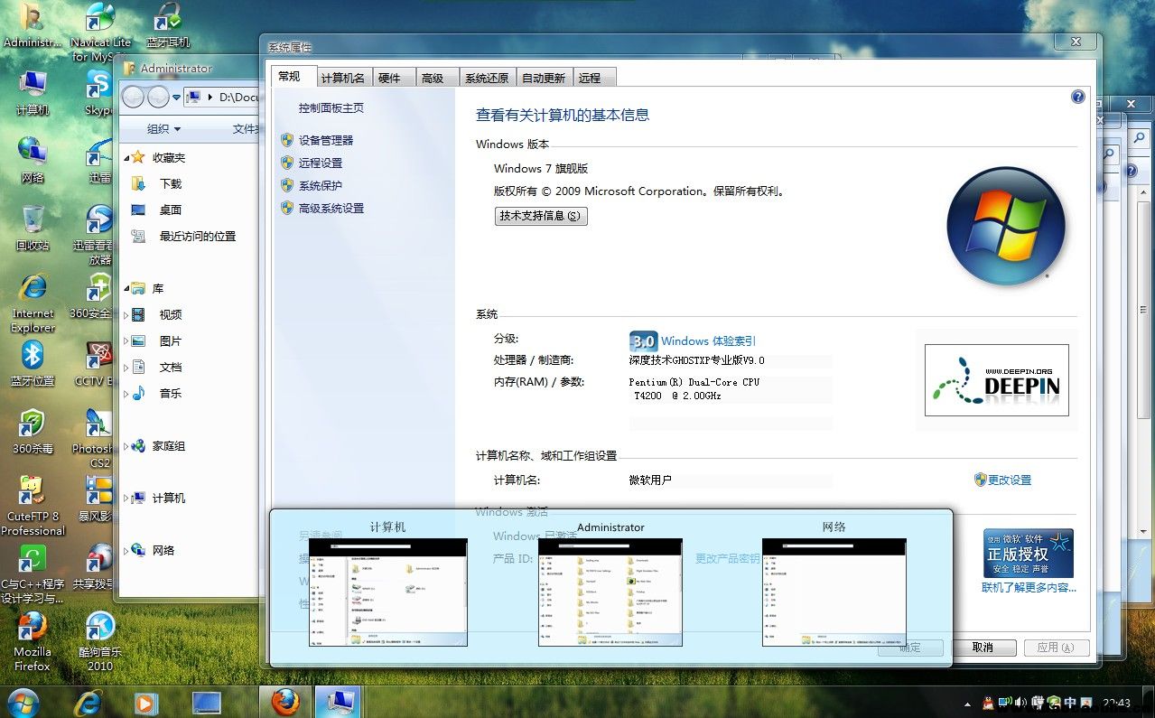
Task: Open the 回收站 recycle bin icon
Action: (33, 220)
